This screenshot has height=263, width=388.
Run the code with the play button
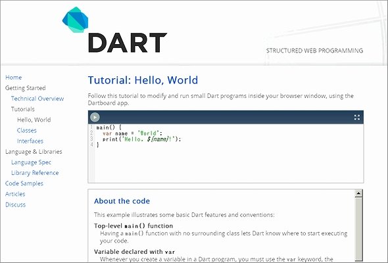pyautogui.click(x=95, y=117)
